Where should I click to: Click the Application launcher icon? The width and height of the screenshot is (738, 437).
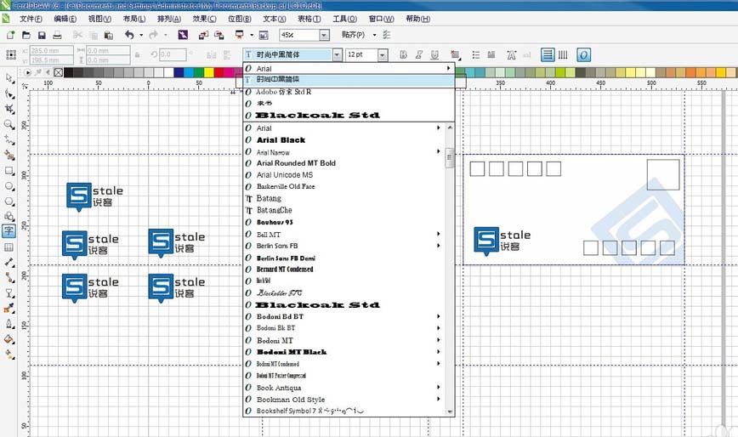tap(240, 35)
